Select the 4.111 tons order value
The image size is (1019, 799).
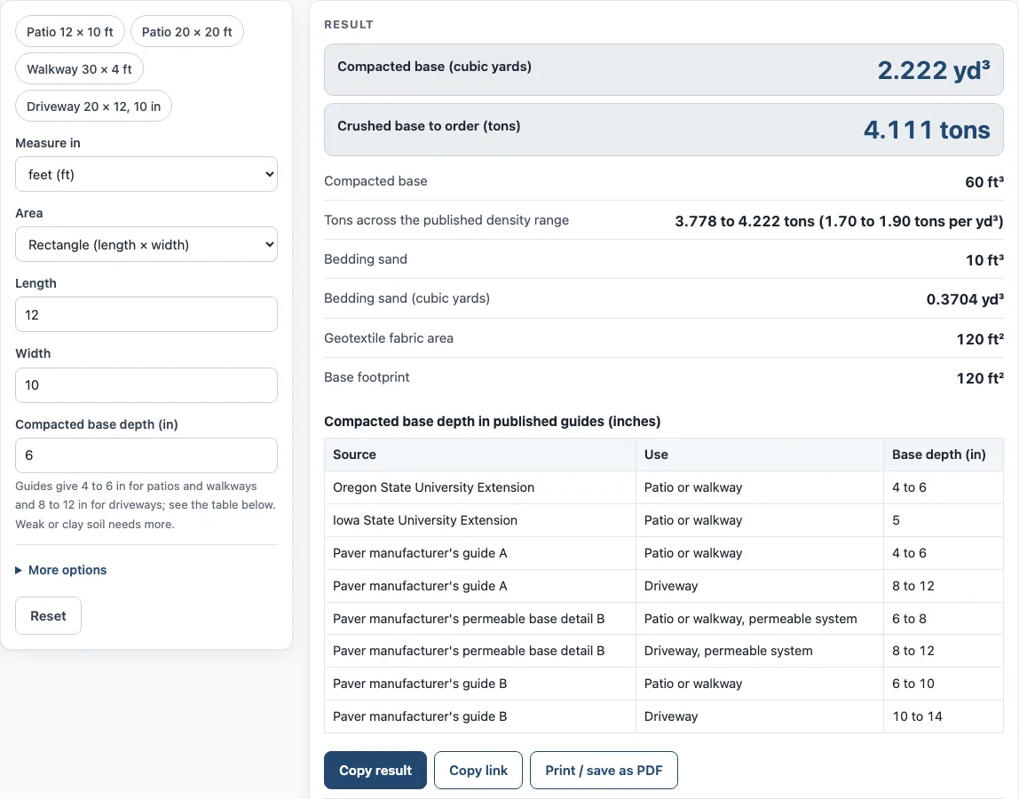[x=927, y=130]
